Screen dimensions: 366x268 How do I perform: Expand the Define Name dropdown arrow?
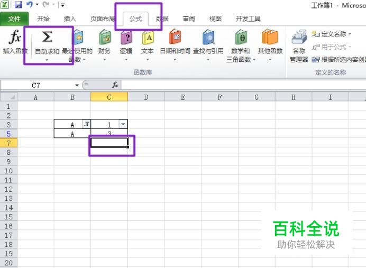point(350,34)
